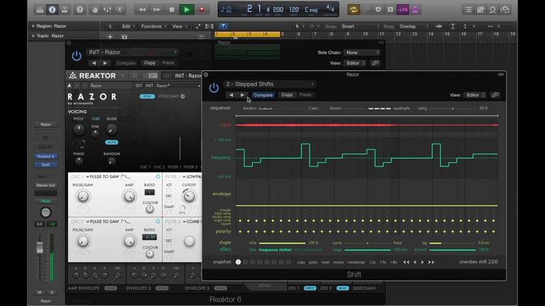Viewport: 545px width, 306px height.
Task: Show the Mixer button in control bar
Action: pyautogui.click(x=107, y=10)
